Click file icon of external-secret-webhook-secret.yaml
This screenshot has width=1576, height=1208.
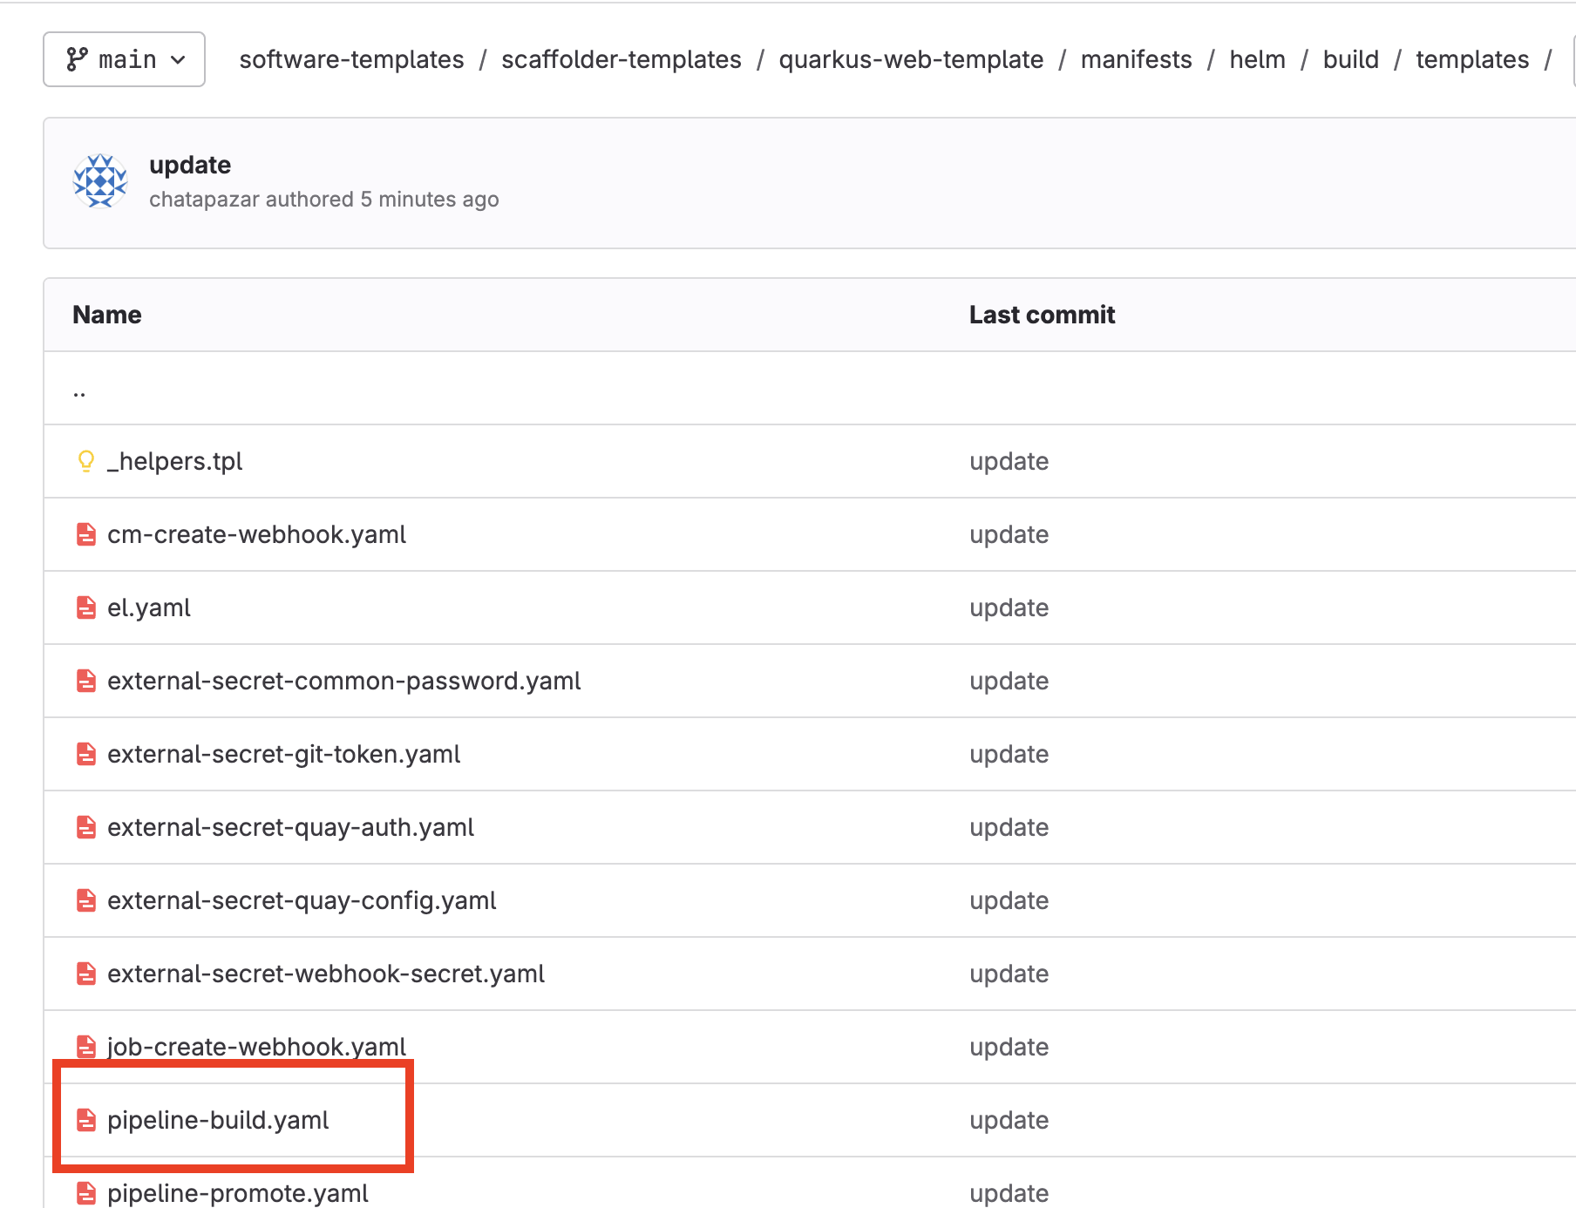85,974
